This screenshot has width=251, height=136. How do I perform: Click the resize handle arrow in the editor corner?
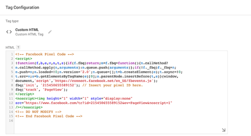coord(224,130)
